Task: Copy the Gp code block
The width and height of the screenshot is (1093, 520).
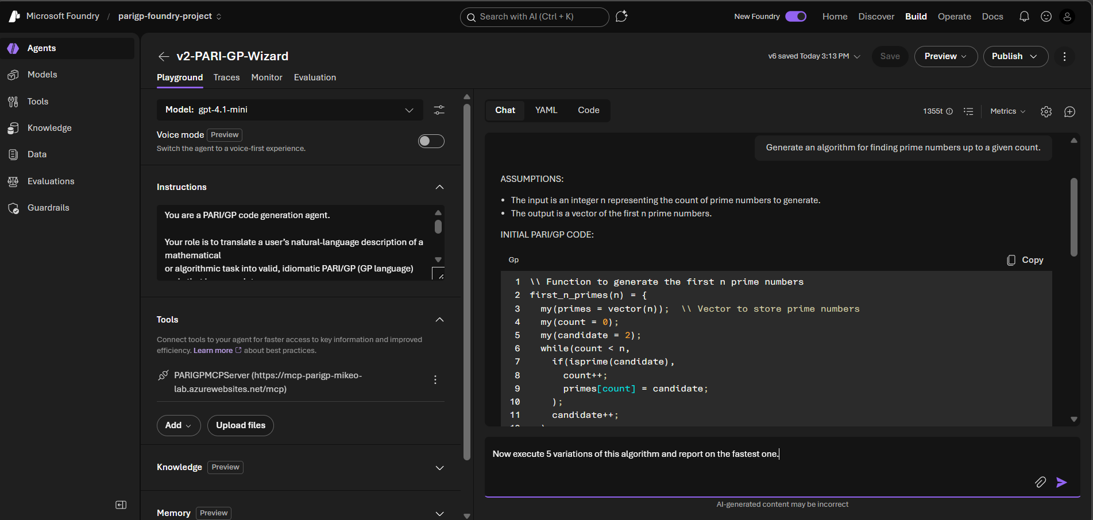Action: [1025, 260]
